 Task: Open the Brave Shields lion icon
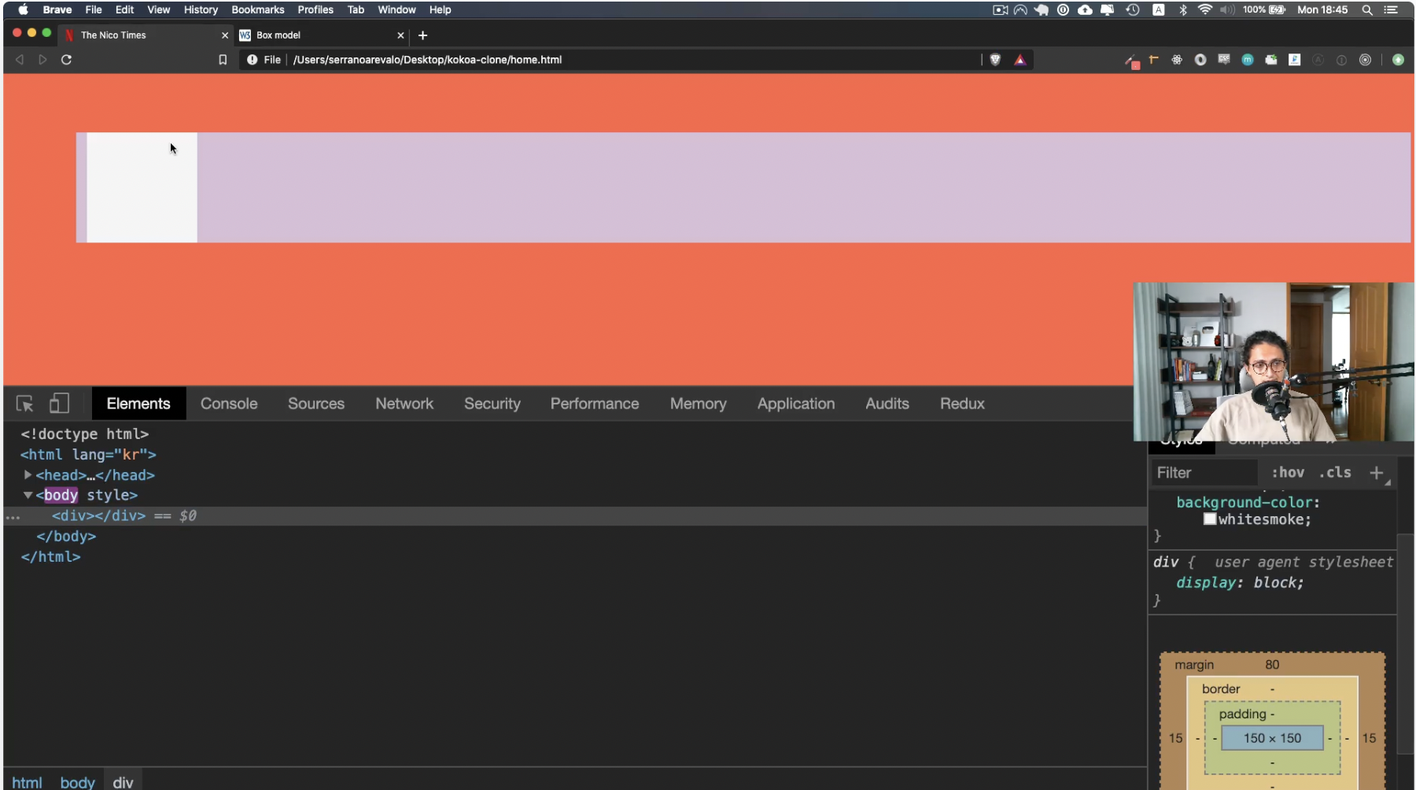[x=995, y=60]
